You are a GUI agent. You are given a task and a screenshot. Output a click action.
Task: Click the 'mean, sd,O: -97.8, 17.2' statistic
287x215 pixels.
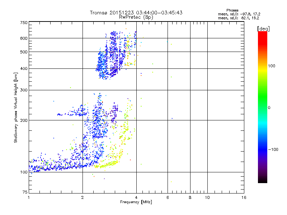tap(239, 14)
